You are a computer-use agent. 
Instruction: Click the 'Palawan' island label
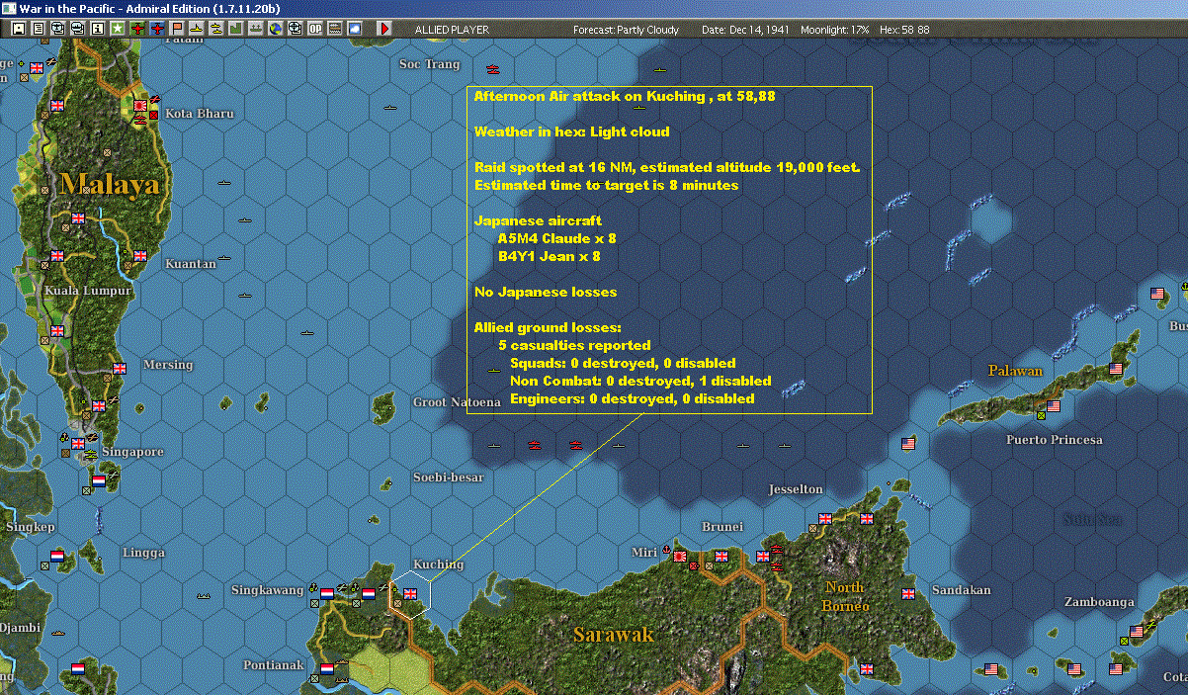tap(1015, 371)
